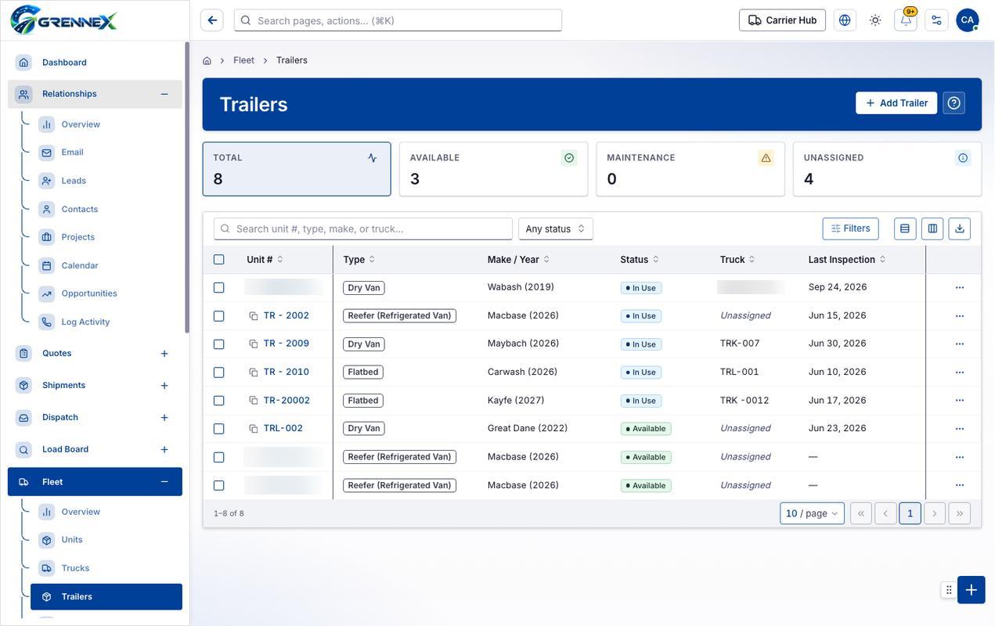The height and width of the screenshot is (626, 1002).
Task: Open the CA user avatar menu
Action: point(968,20)
